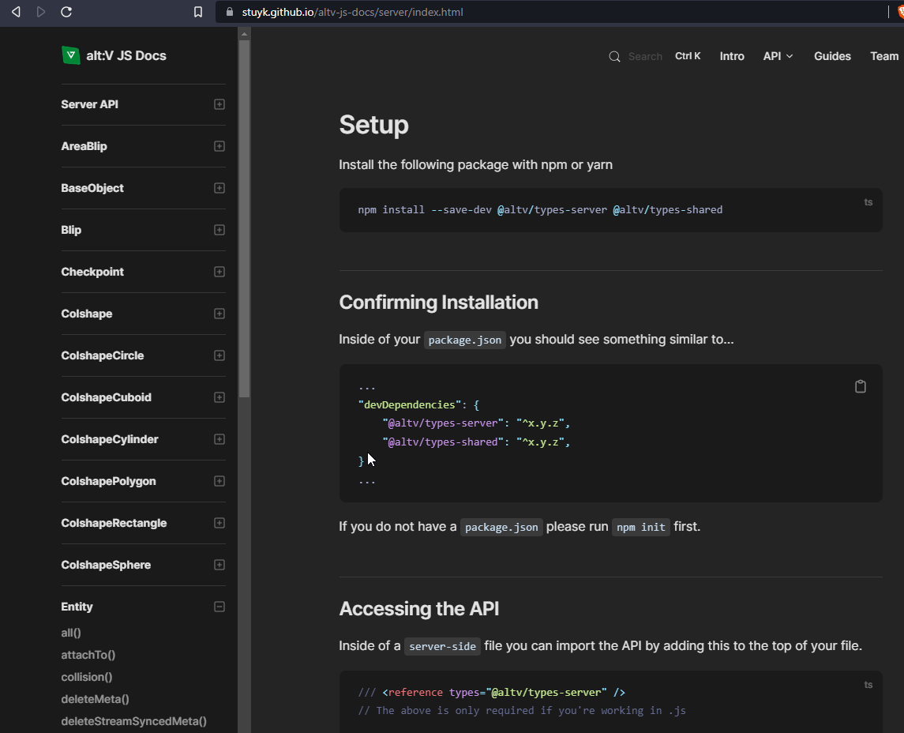The width and height of the screenshot is (904, 733).
Task: Click the Brave shield icon
Action: pos(900,12)
